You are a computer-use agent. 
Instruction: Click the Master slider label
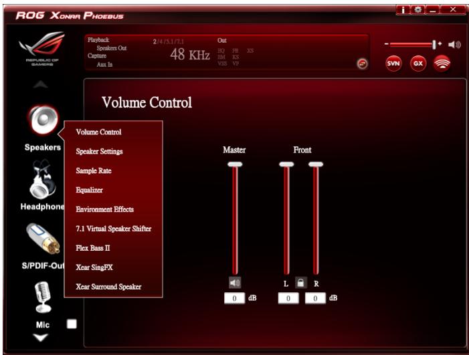234,150
